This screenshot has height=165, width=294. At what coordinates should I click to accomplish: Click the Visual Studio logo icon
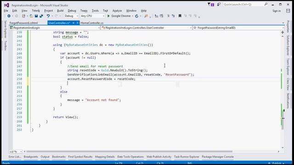point(6,5)
